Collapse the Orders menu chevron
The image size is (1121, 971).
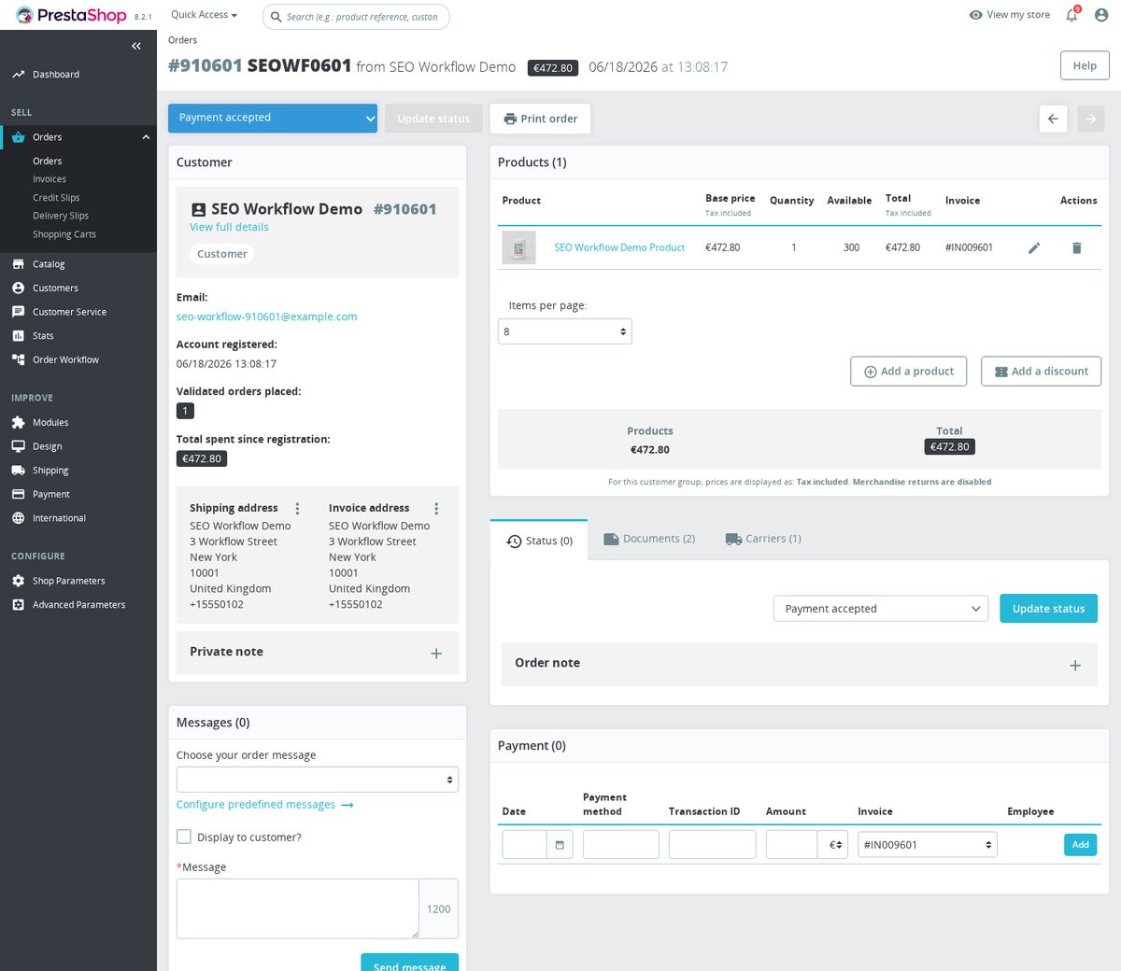[146, 137]
